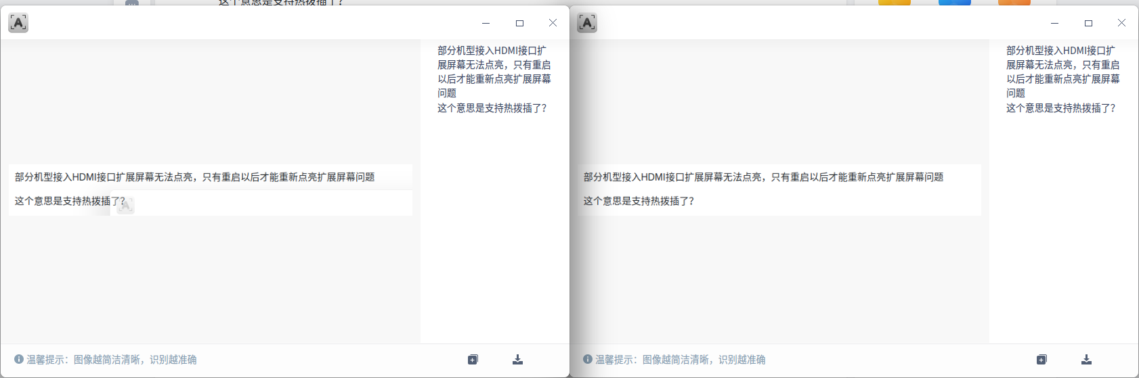
Task: Copy recognized text in left window
Action: pos(473,360)
